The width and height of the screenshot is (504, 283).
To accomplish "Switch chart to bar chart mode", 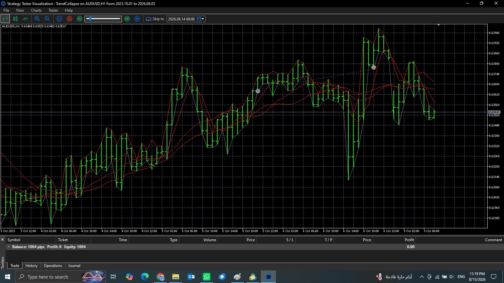I will pyautogui.click(x=5, y=19).
